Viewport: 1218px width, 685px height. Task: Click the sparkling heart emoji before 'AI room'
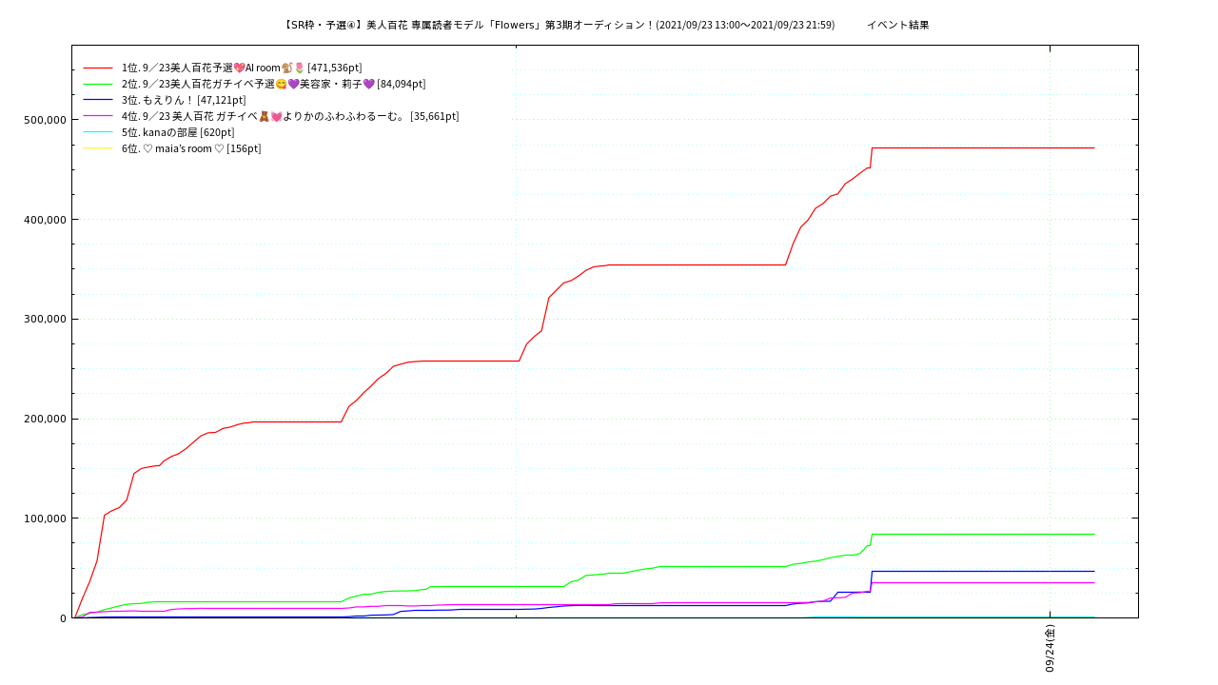pos(239,68)
